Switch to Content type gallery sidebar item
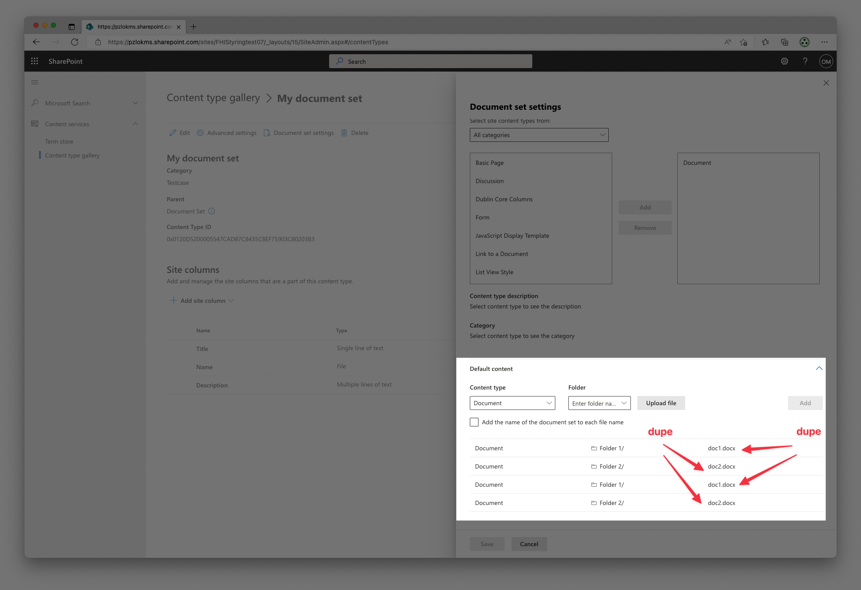861x590 pixels. (x=72, y=155)
